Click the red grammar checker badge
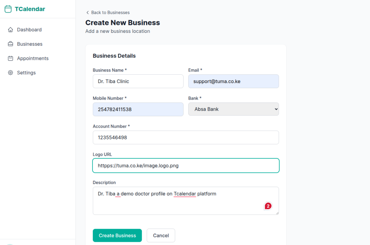 268,206
